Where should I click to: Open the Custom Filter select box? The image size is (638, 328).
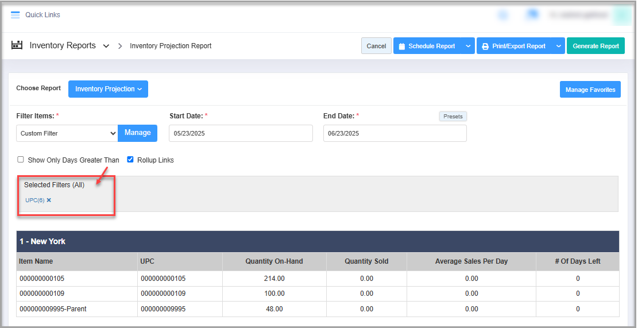coord(67,133)
